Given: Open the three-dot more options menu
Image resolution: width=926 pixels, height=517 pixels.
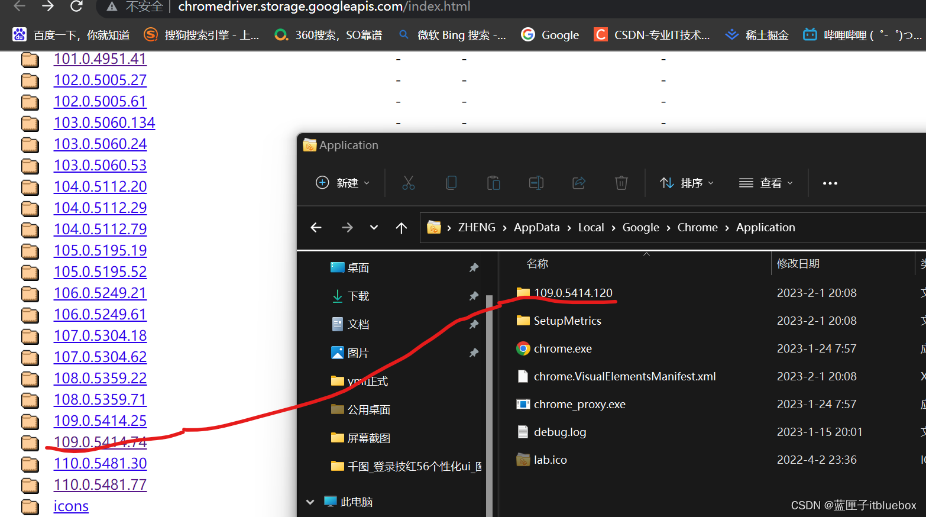Looking at the screenshot, I should (830, 183).
